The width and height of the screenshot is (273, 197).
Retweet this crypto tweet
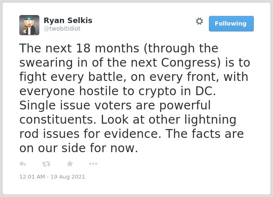coord(46,164)
